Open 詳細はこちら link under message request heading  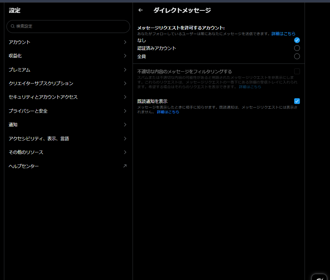pyautogui.click(x=283, y=34)
